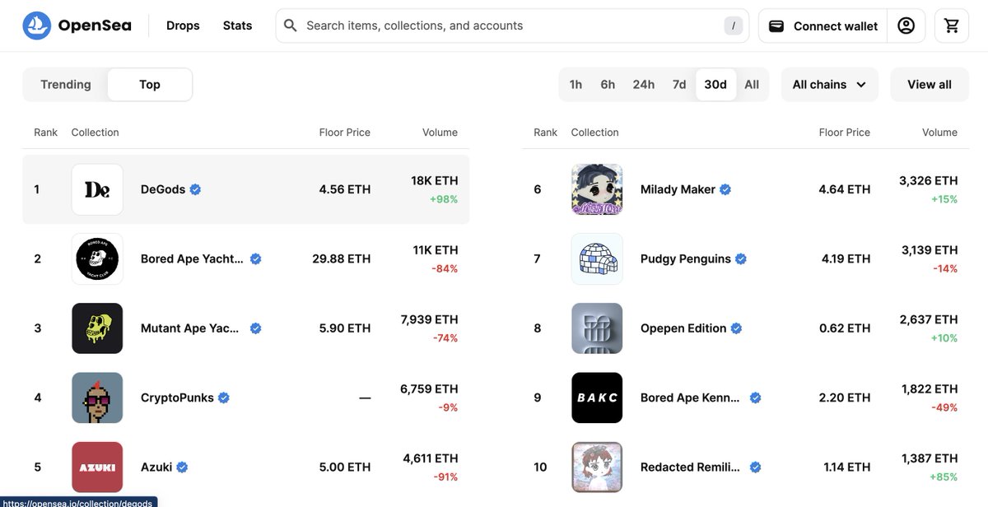
Task: Open the Azuki collection link
Action: [156, 467]
